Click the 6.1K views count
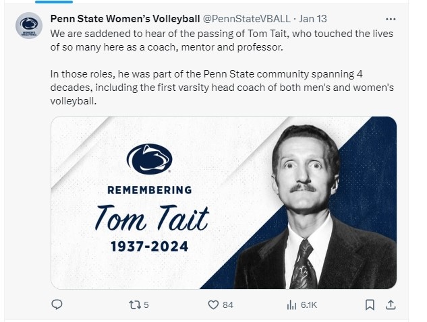 tap(309, 305)
